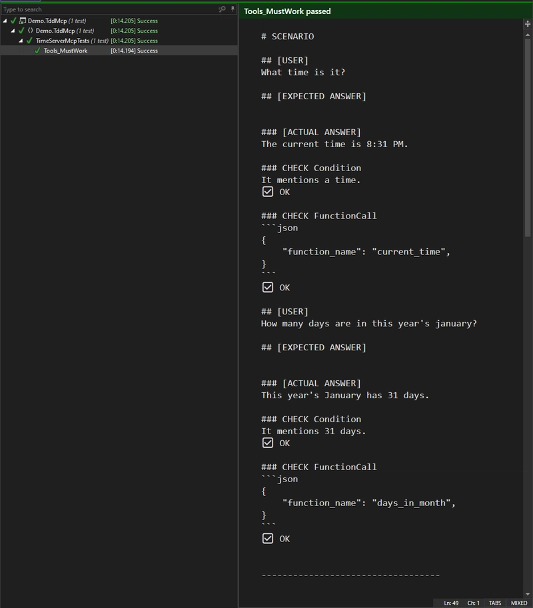Click the '[0:14.194] Success' result text
This screenshot has height=608, width=533.
tap(134, 51)
